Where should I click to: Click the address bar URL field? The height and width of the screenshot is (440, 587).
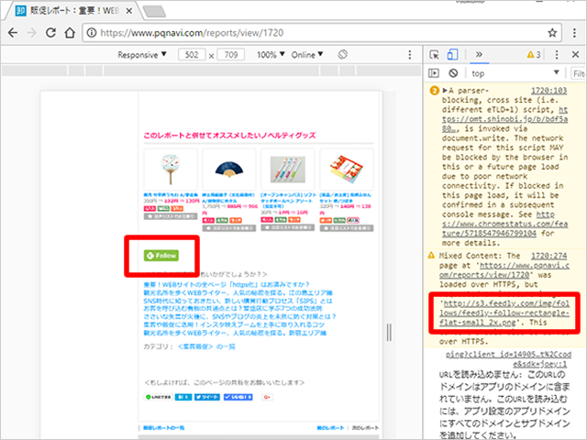coord(322,33)
